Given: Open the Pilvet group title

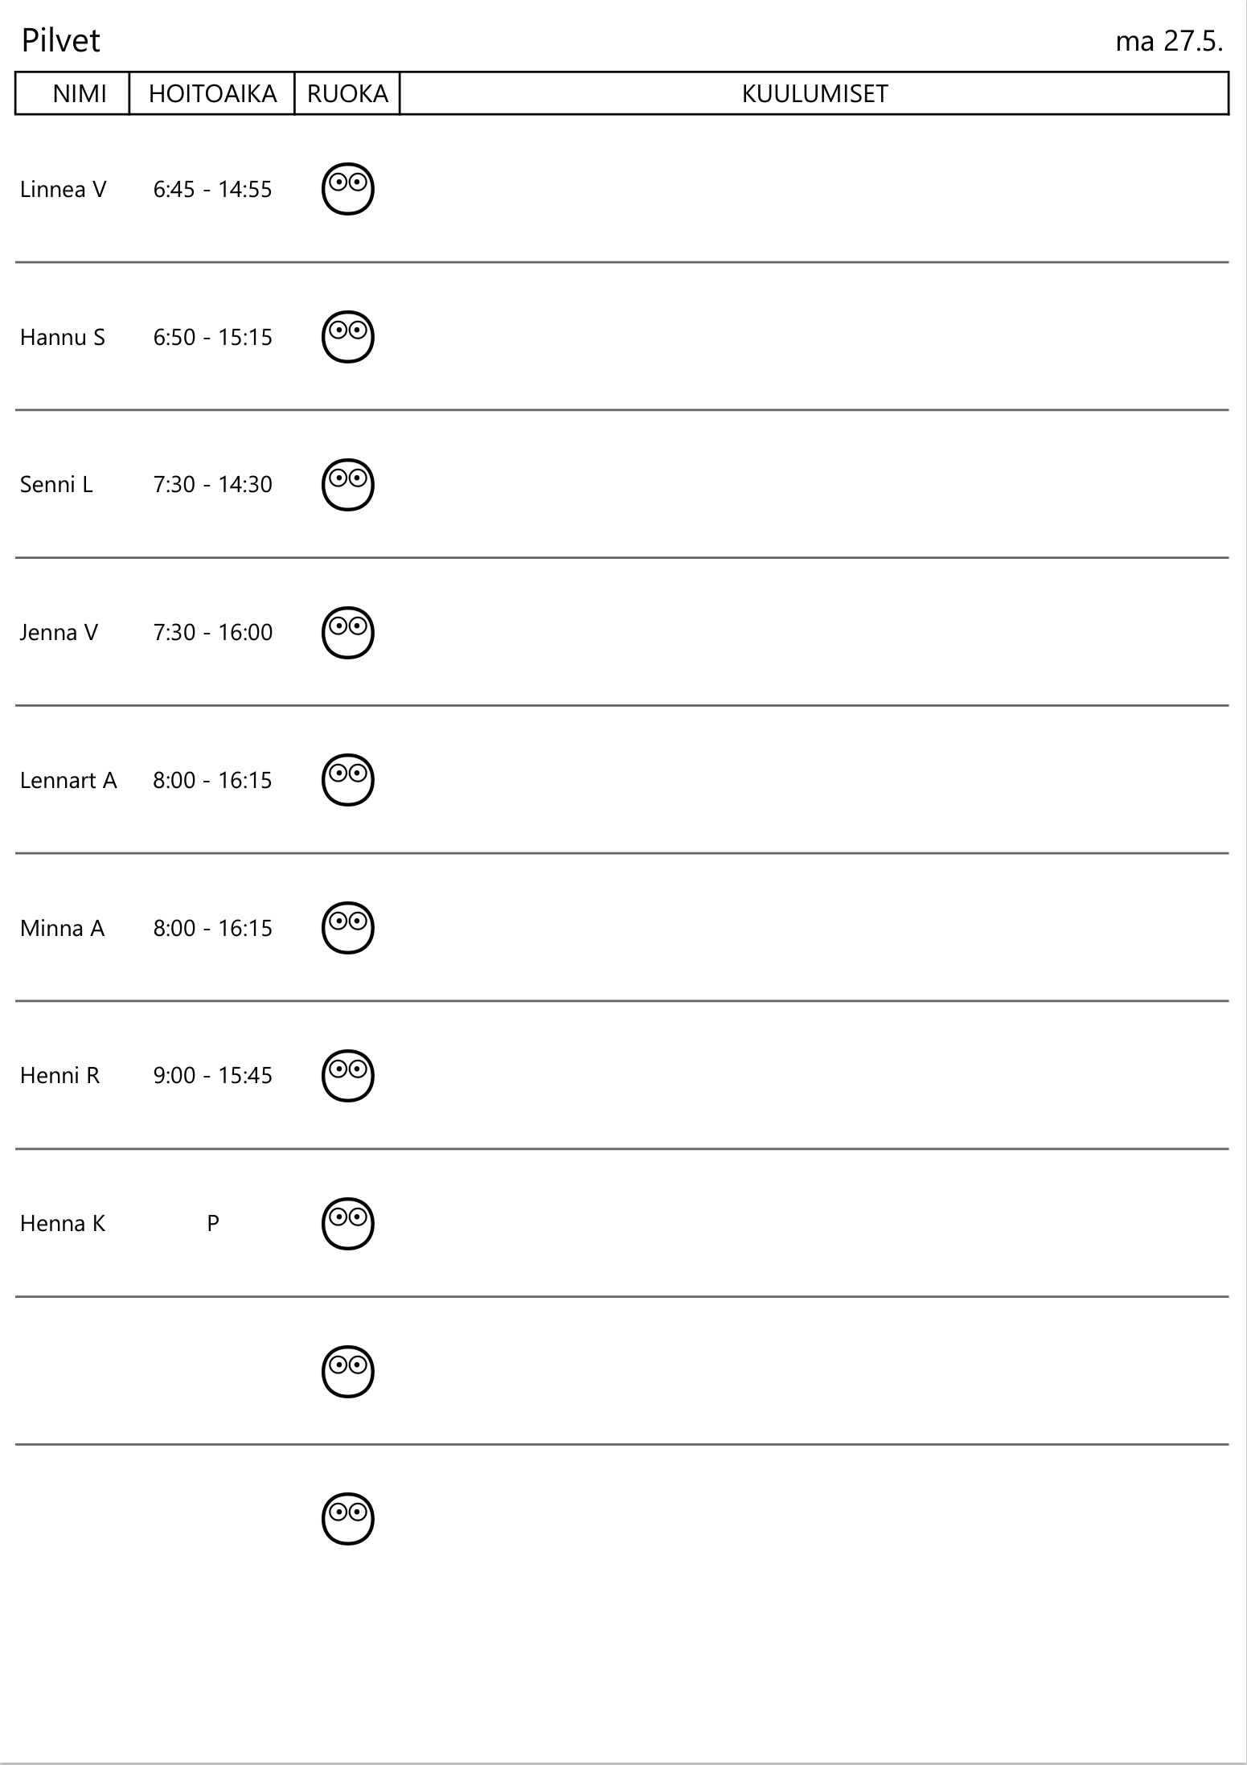Looking at the screenshot, I should pos(61,41).
